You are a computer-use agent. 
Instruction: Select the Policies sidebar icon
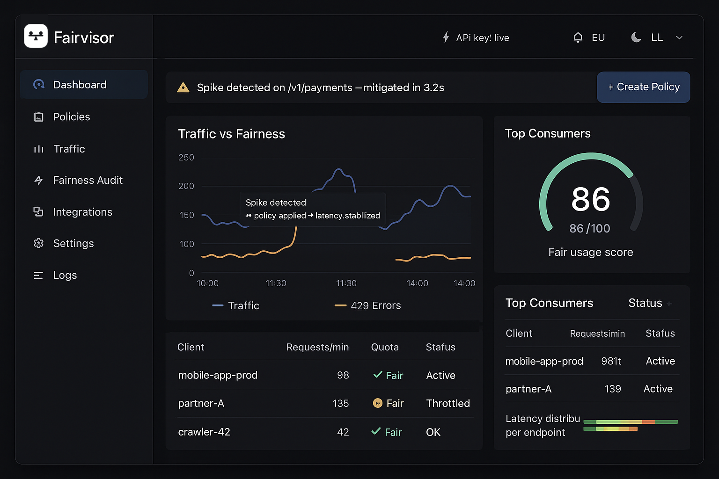click(x=39, y=116)
